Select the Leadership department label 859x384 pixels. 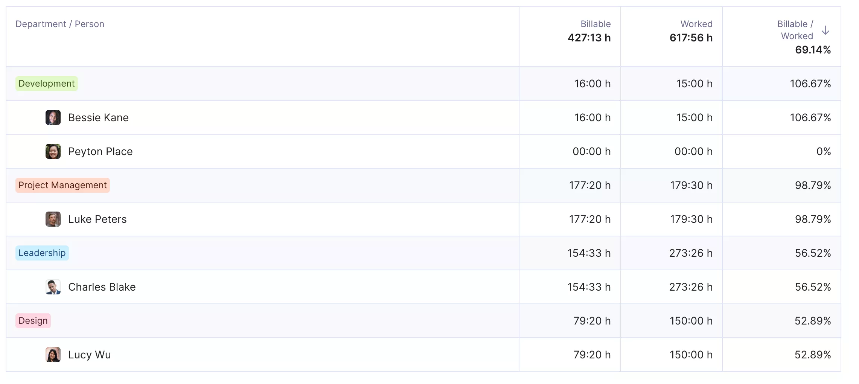coord(42,253)
